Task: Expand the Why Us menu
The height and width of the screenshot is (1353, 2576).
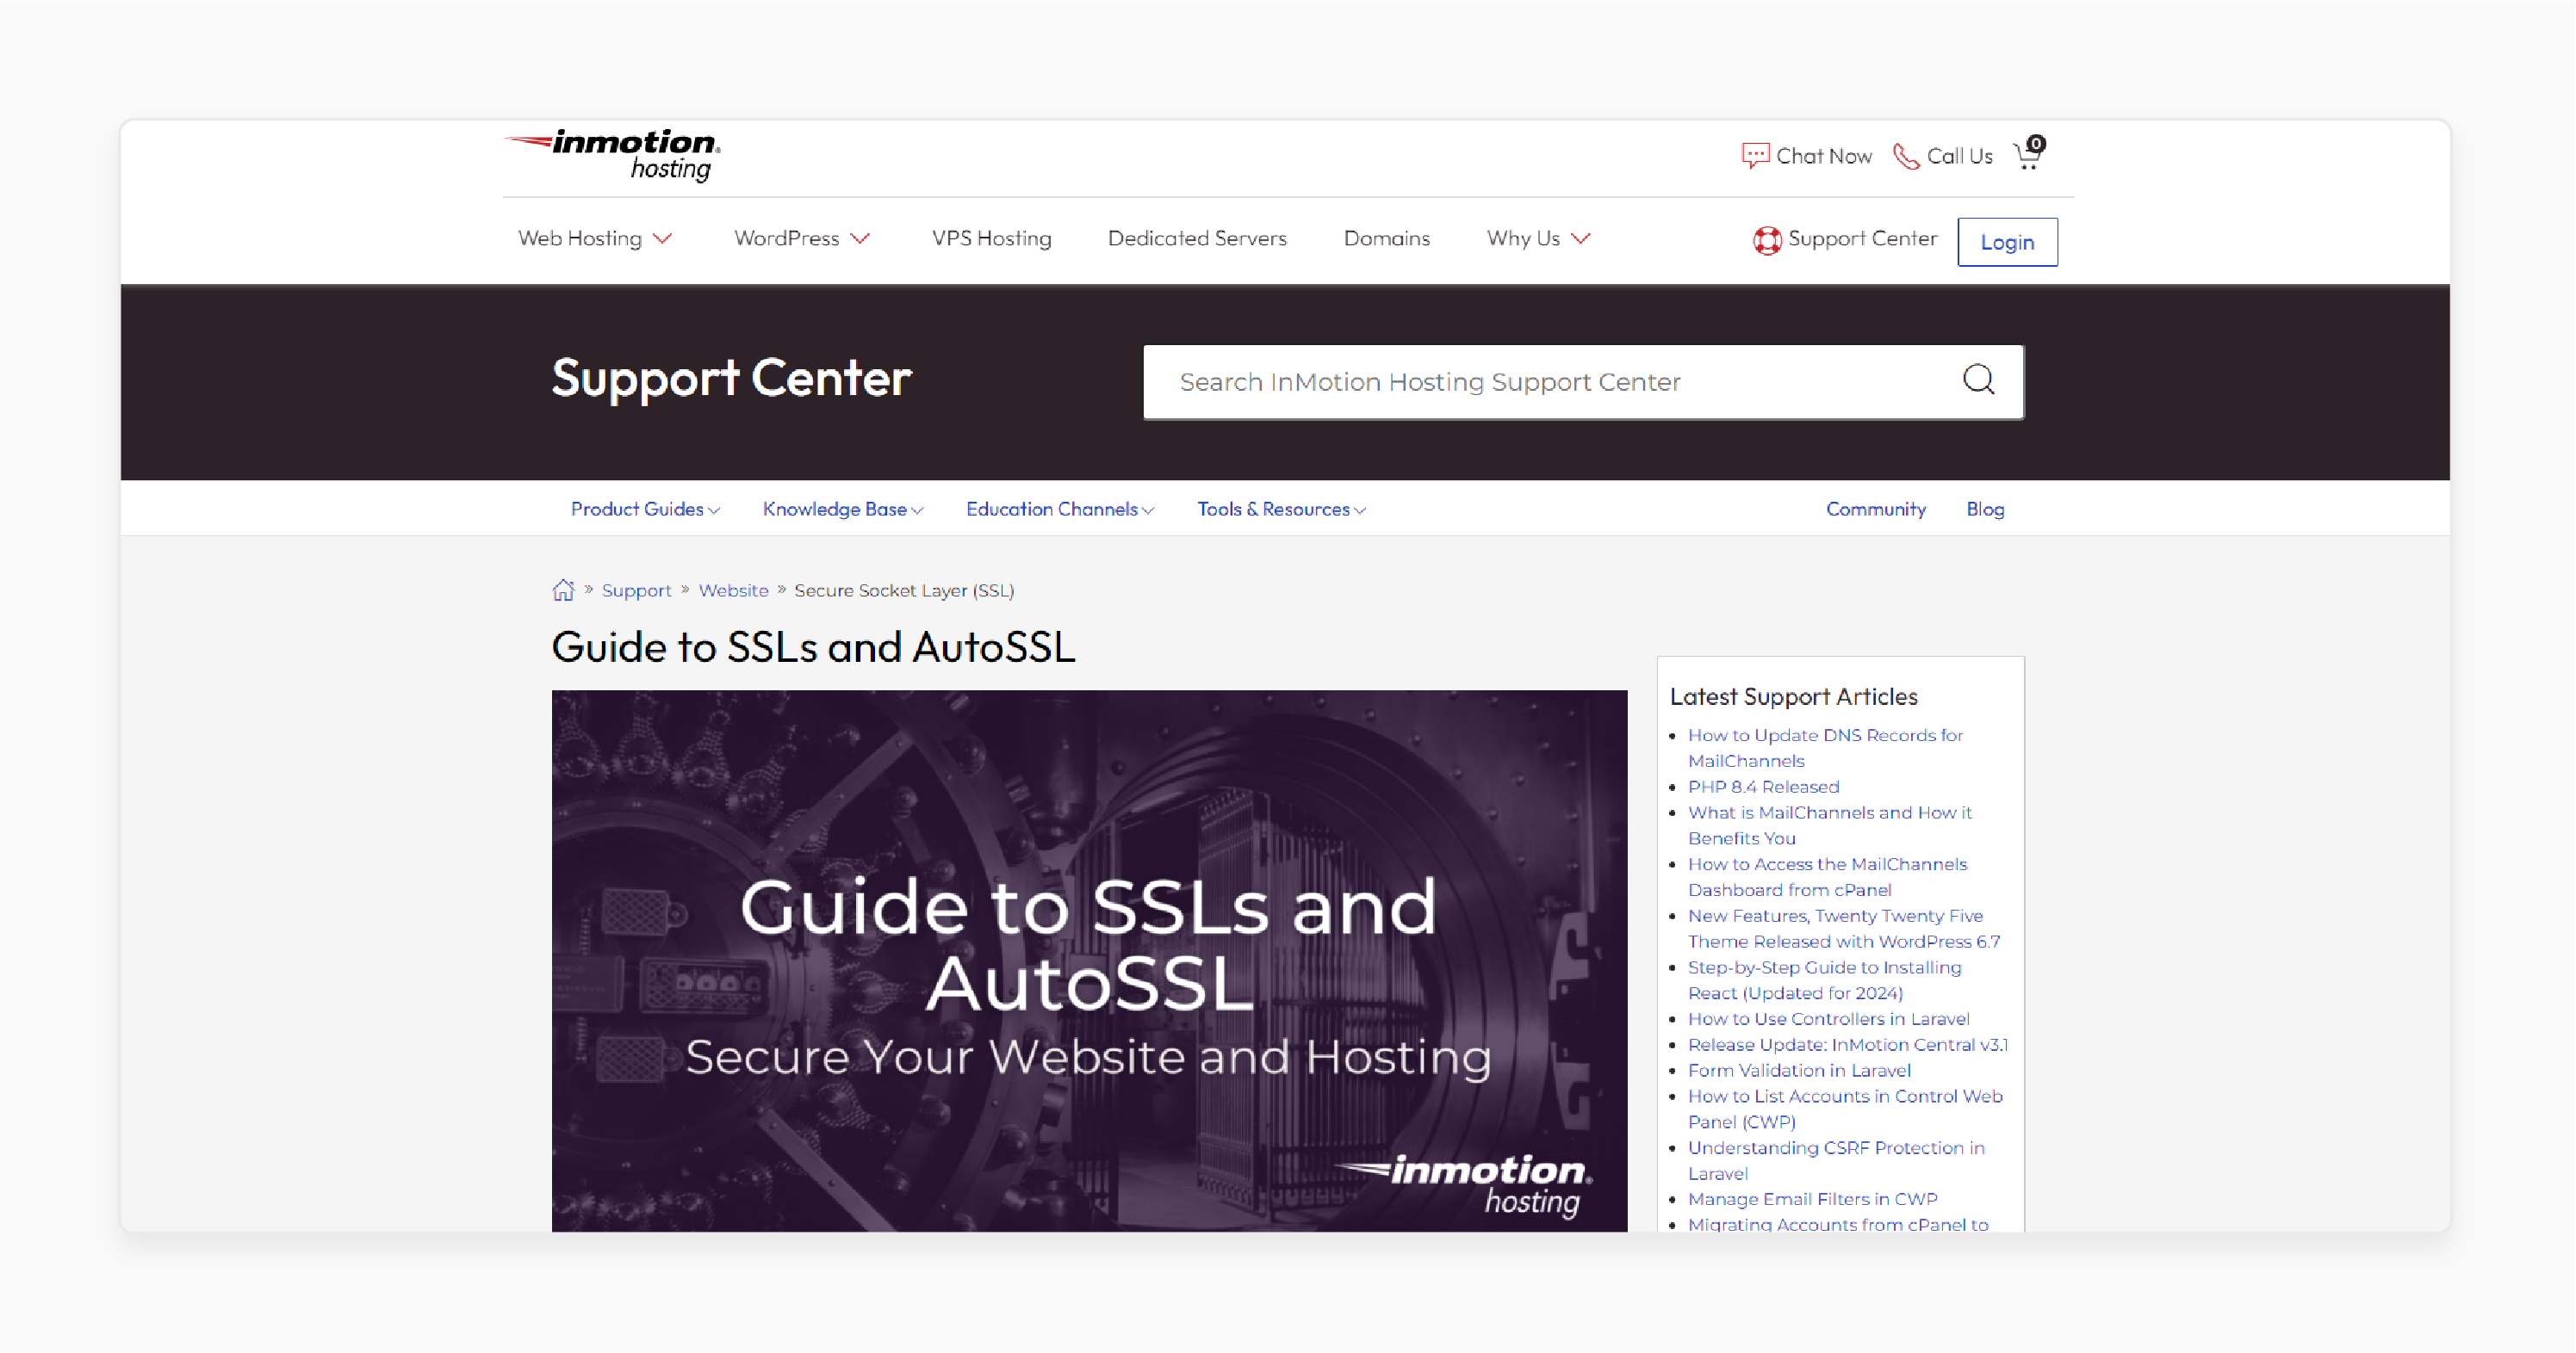Action: [x=1538, y=238]
